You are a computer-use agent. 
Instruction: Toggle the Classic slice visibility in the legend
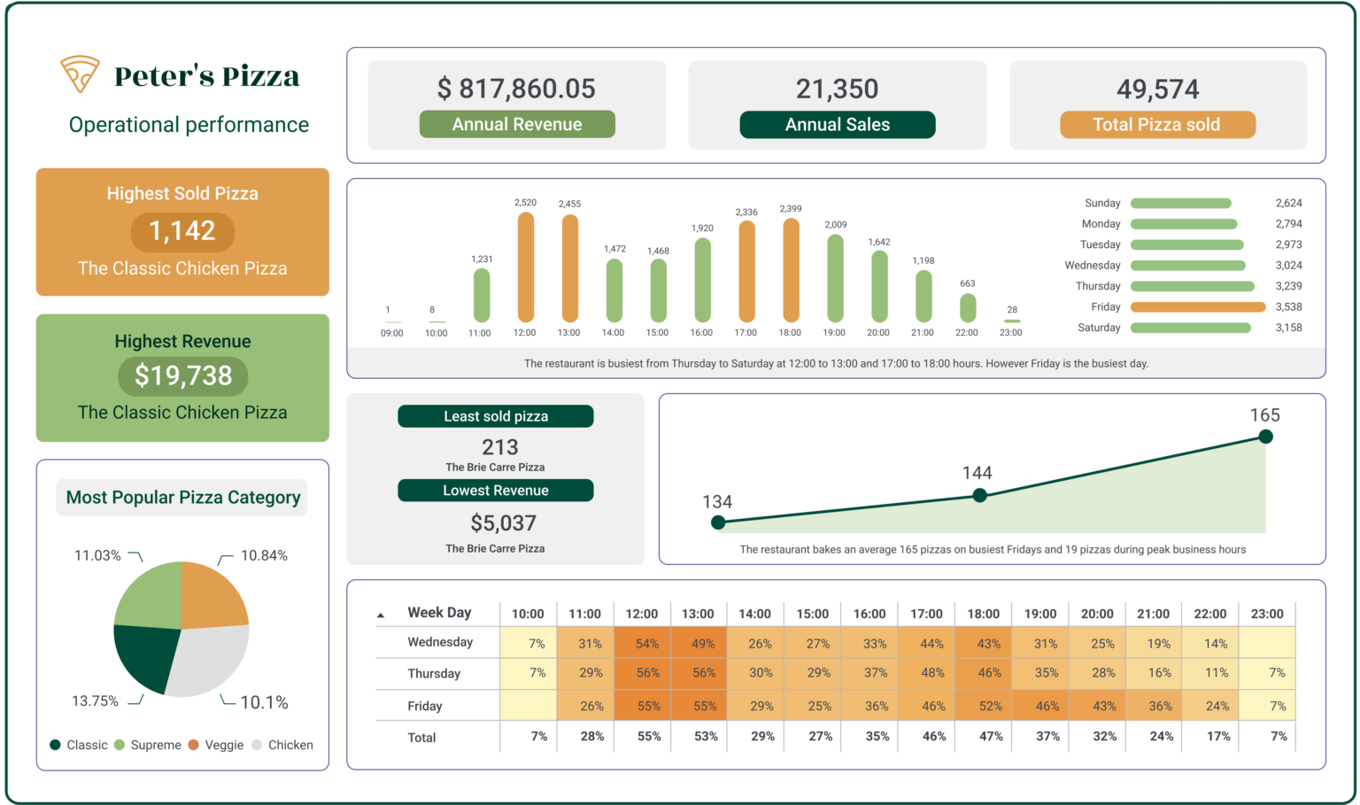point(56,745)
